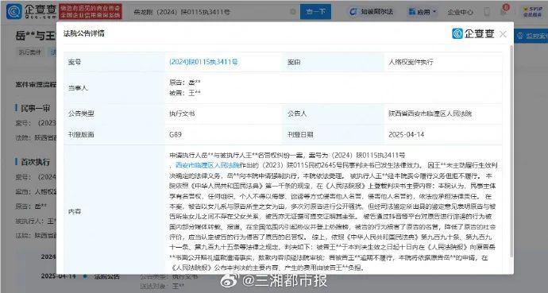This screenshot has height=293, width=548.
Task: Click the 查一下 search button
Action: 315,12
